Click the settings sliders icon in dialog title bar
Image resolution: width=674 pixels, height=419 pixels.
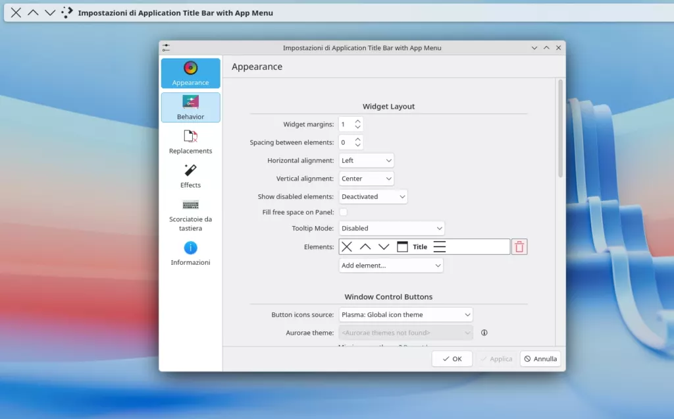point(166,47)
